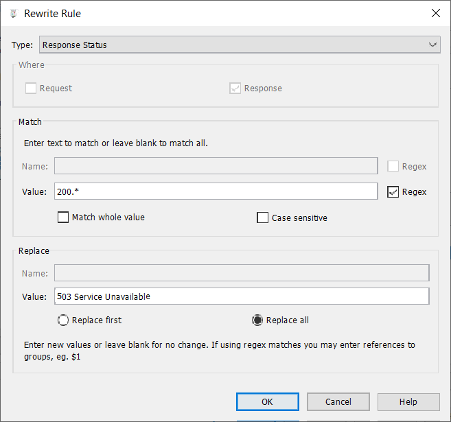
Task: Select the Replace all radio button
Action: (258, 320)
